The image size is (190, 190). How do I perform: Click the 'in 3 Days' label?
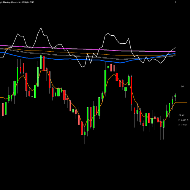pyautogui.click(x=182, y=125)
